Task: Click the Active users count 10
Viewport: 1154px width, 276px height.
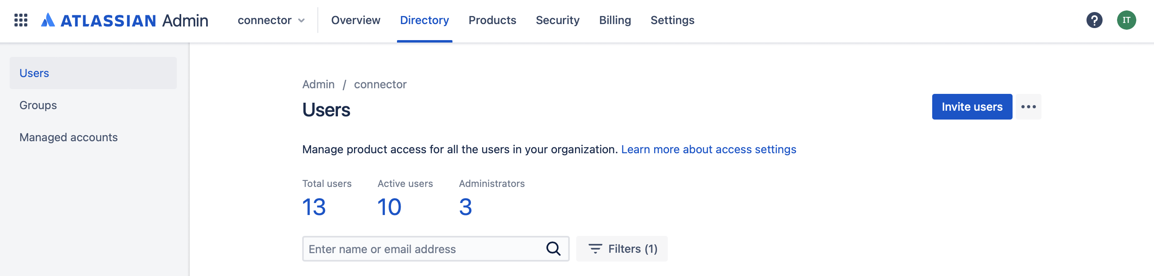Action: 389,207
